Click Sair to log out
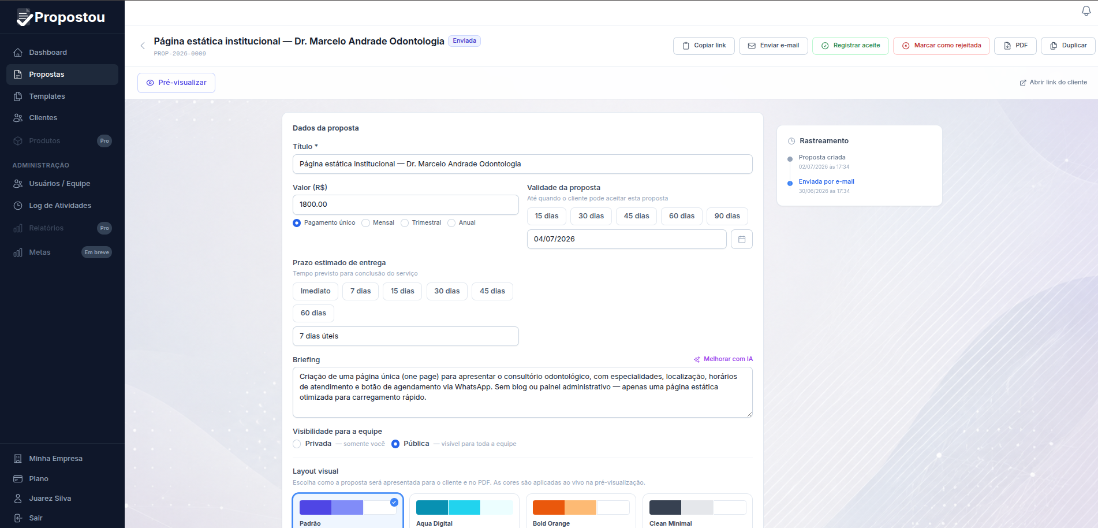1098x528 pixels. click(x=62, y=518)
